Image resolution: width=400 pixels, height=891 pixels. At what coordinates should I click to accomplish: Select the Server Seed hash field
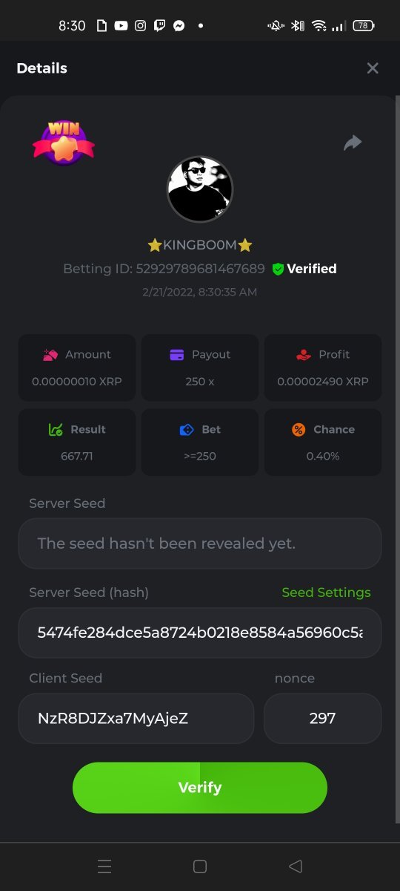(x=200, y=633)
